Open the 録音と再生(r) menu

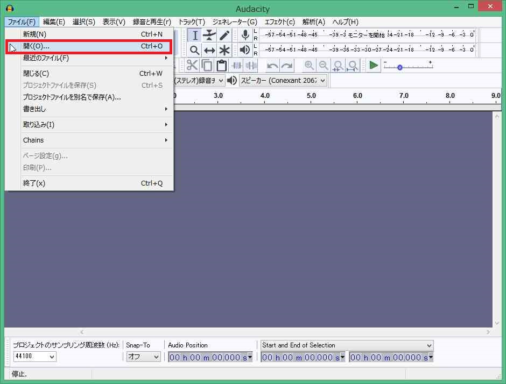pyautogui.click(x=152, y=22)
